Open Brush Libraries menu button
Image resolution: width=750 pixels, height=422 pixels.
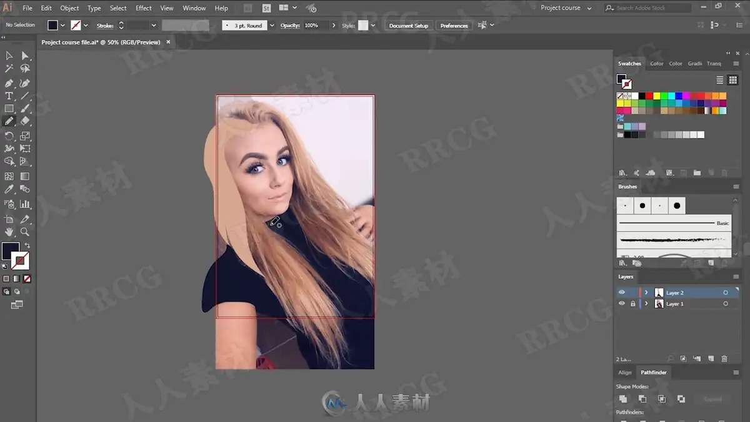(622, 263)
